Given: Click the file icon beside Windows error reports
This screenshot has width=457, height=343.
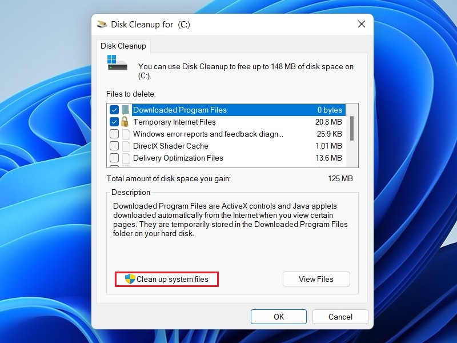Looking at the screenshot, I should click(x=126, y=134).
